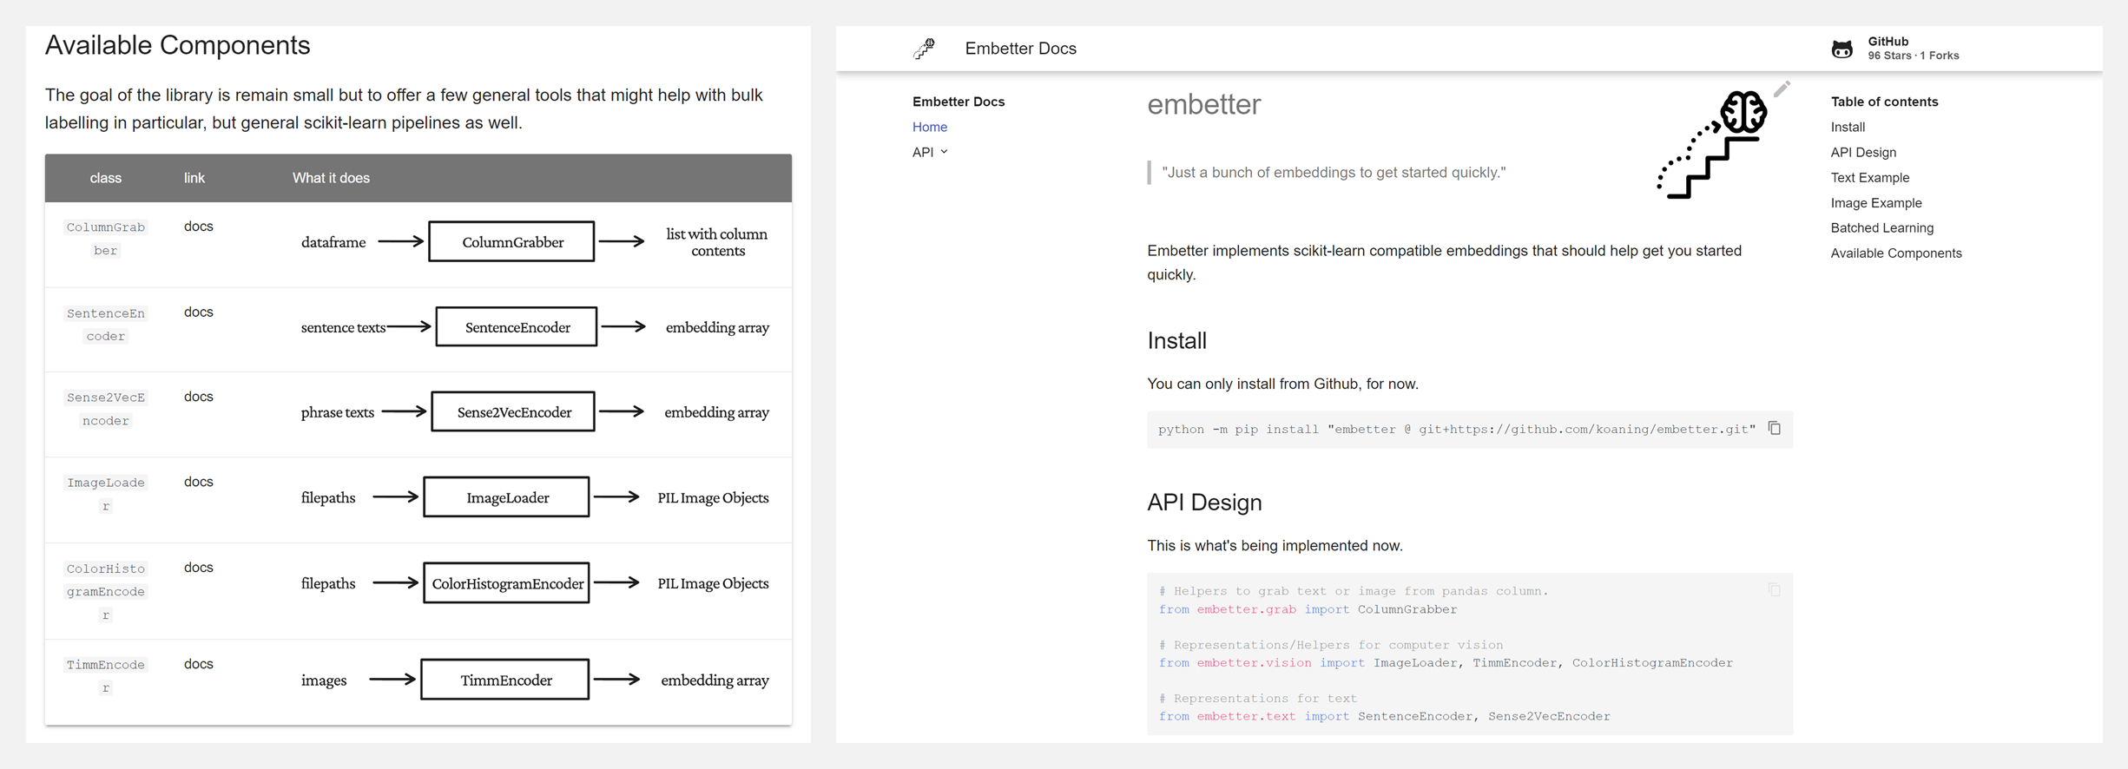Click the 'Install' section heading
This screenshot has height=769, width=2128.
click(1176, 340)
